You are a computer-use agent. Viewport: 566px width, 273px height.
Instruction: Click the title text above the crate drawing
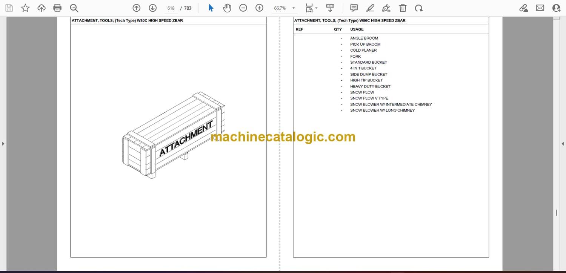(127, 21)
